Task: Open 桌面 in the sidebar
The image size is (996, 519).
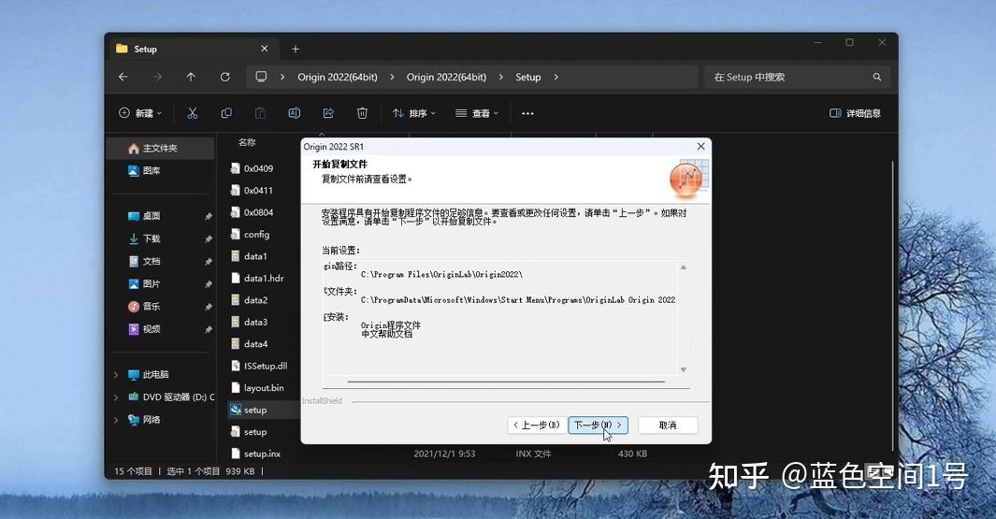Action: point(152,216)
